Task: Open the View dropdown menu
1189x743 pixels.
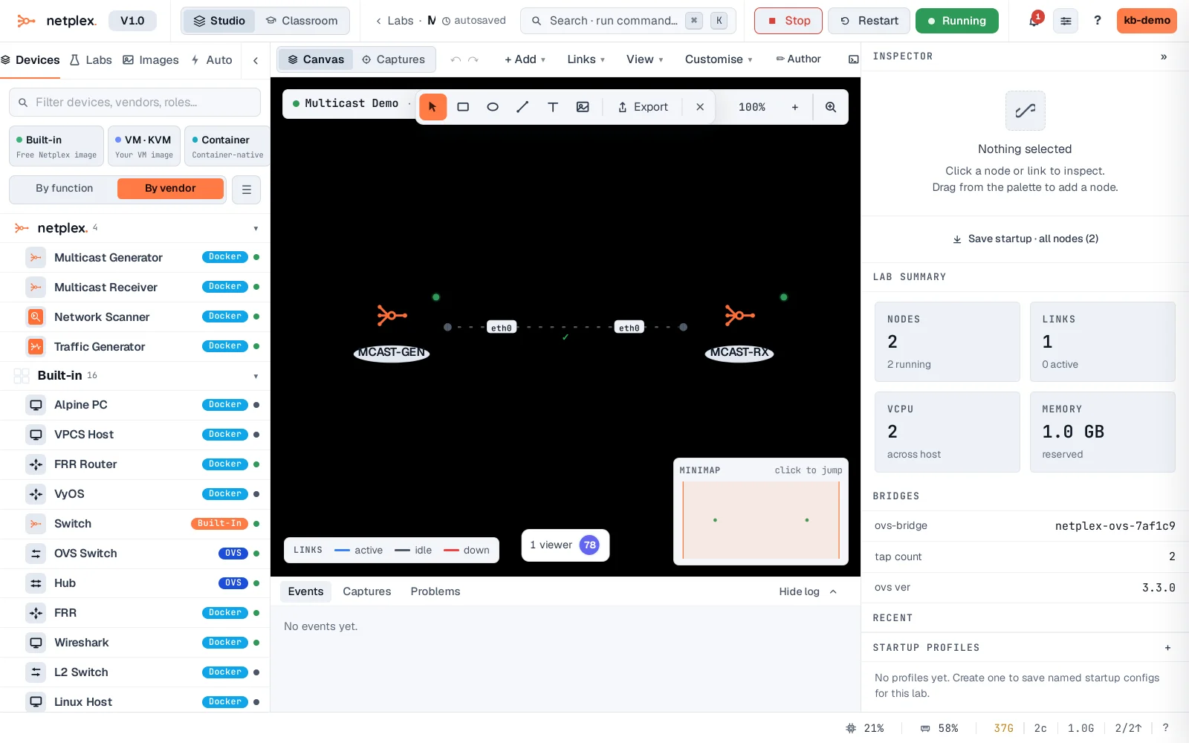Action: click(644, 59)
